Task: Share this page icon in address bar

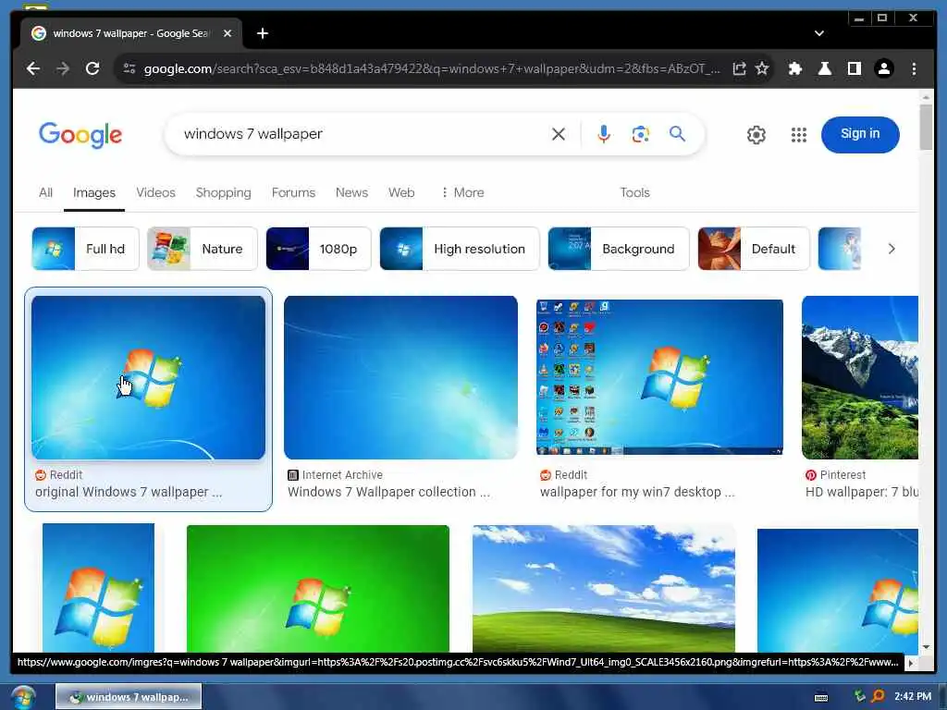Action: (739, 68)
